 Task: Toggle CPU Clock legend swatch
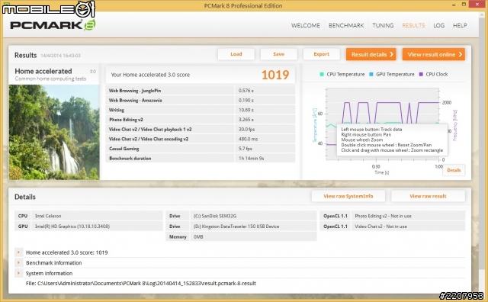pyautogui.click(x=421, y=74)
